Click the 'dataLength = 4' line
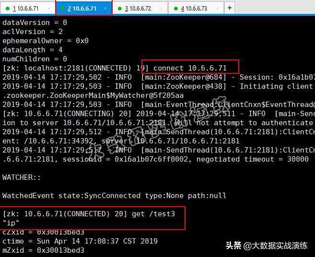 pos(33,50)
